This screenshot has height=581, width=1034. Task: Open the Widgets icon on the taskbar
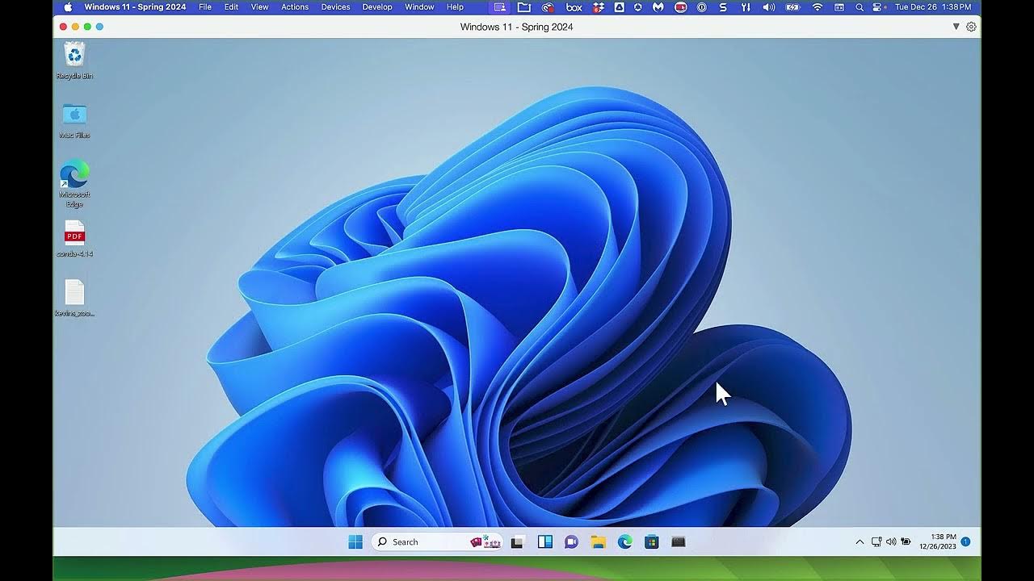(x=544, y=542)
